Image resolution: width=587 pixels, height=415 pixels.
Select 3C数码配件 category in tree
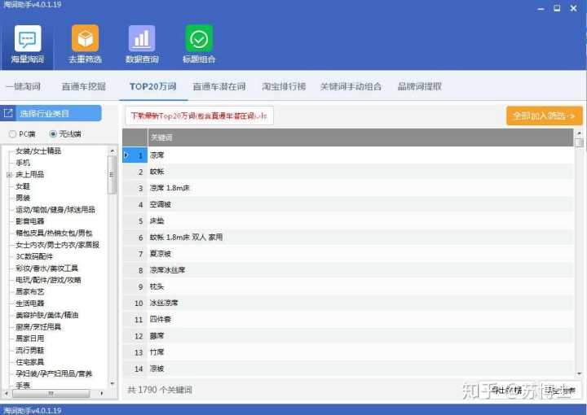pos(34,256)
